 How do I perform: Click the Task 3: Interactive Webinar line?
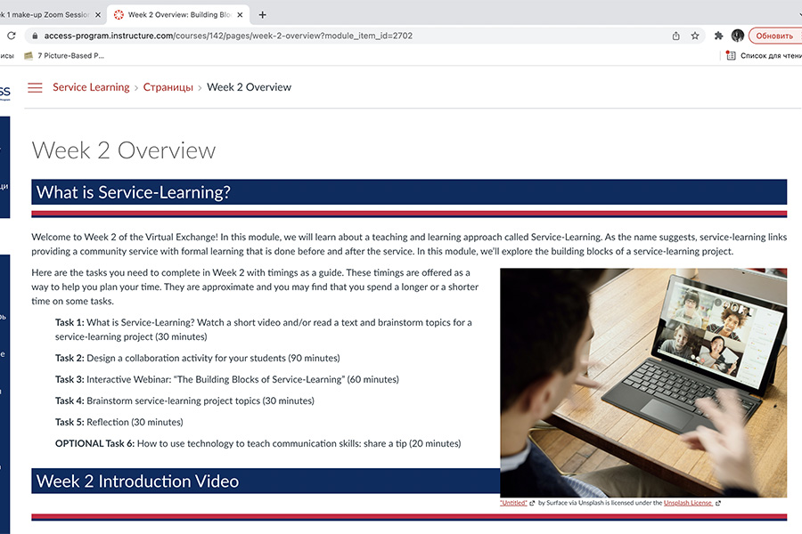[x=227, y=380]
